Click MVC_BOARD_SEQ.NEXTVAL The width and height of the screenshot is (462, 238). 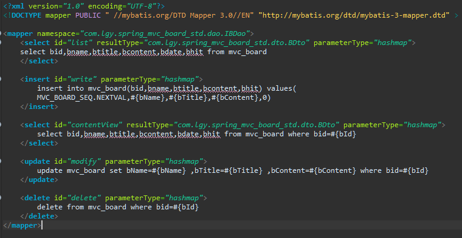(82, 97)
